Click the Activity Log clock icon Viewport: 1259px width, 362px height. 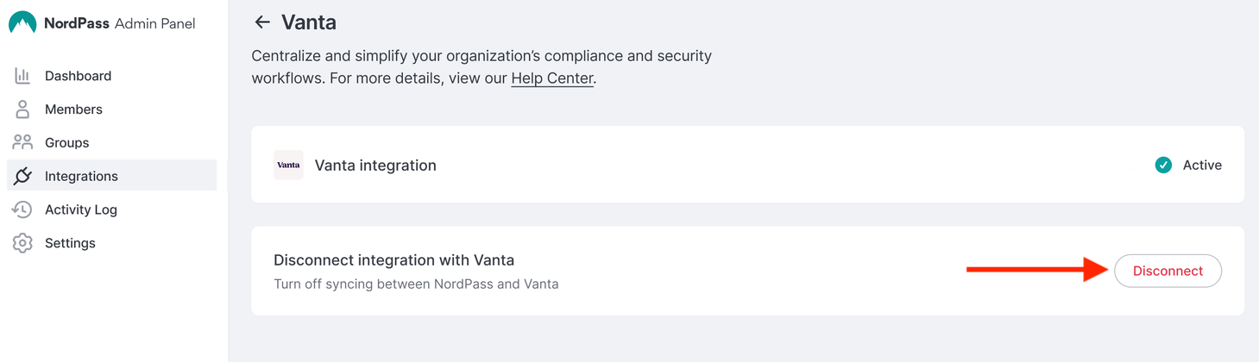[x=22, y=209]
